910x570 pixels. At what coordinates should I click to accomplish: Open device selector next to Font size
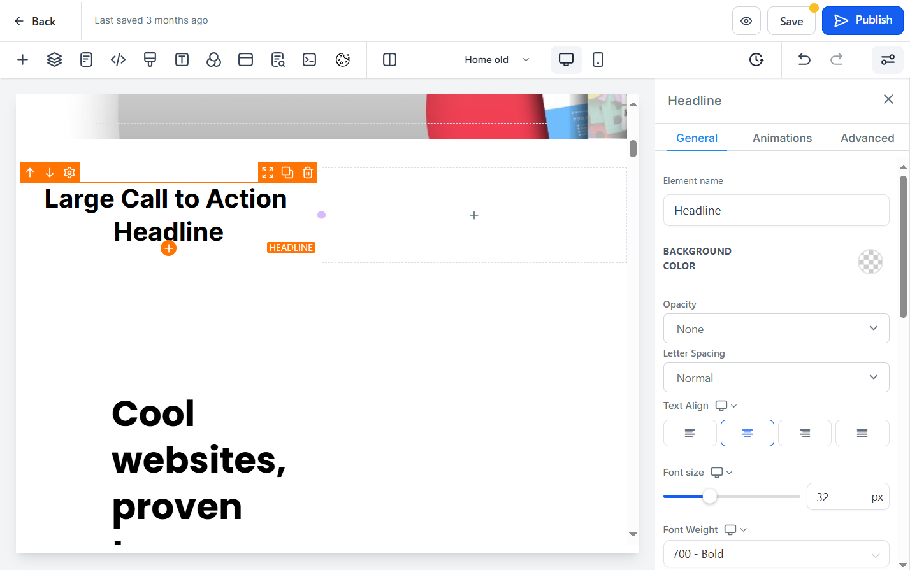721,473
